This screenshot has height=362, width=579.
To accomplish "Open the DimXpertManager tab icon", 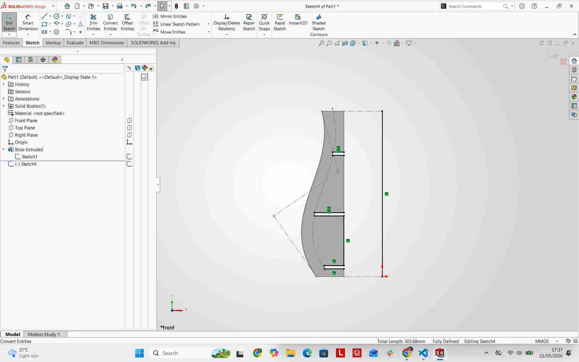I will [x=43, y=60].
